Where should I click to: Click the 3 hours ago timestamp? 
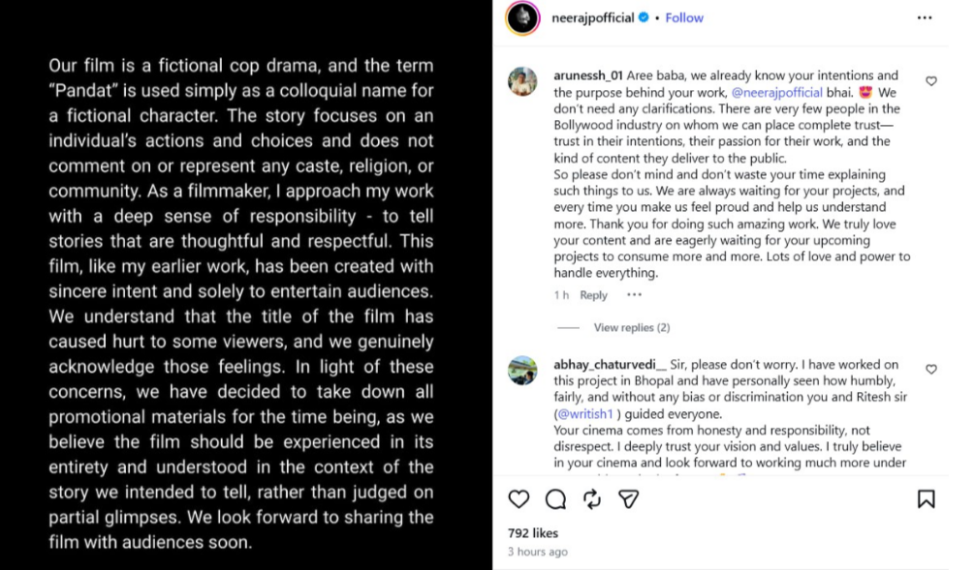pos(538,552)
